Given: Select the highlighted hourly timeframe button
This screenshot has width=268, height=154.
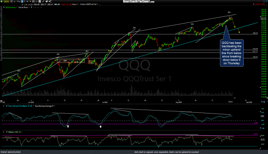Looking at the screenshot, I should [22, 2].
